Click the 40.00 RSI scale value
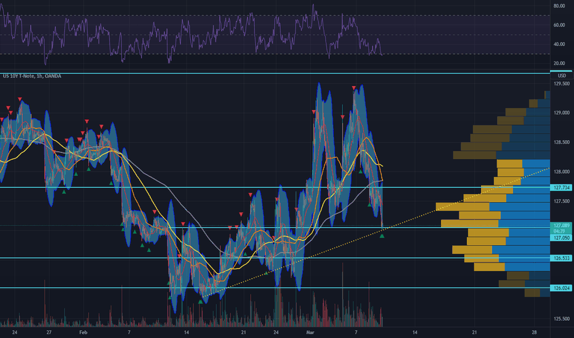574x338 pixels. point(559,44)
